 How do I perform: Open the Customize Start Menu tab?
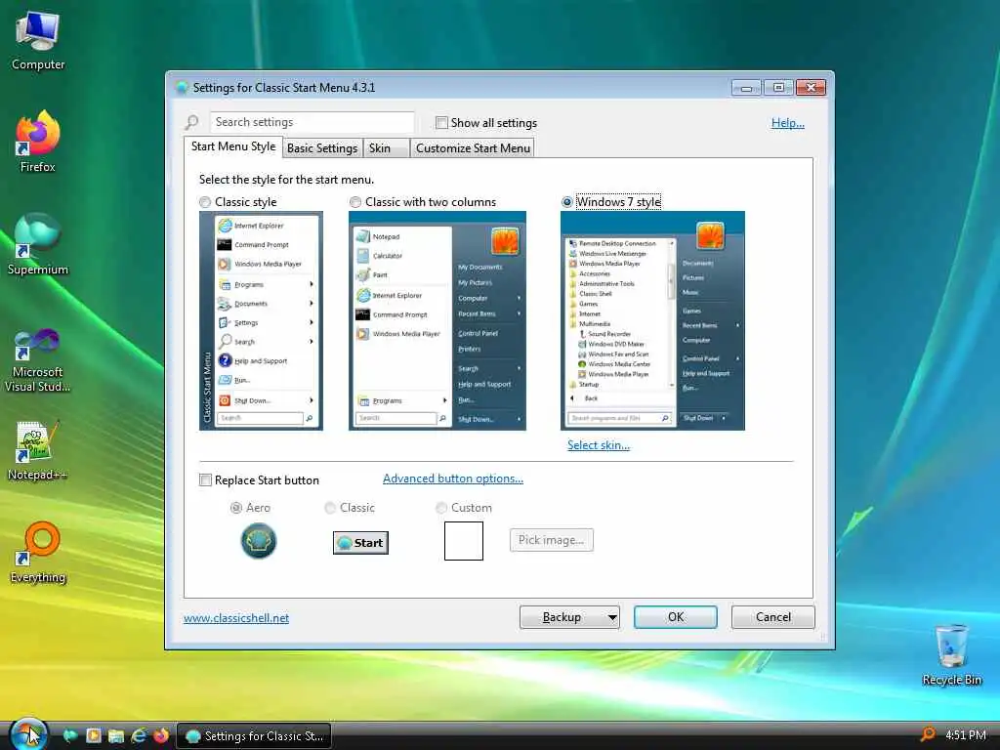coord(473,148)
